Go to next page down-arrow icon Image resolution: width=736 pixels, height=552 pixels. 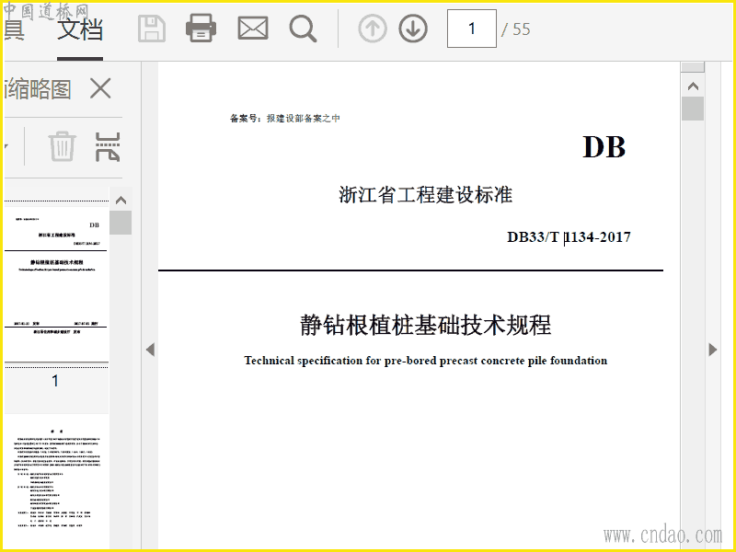pyautogui.click(x=413, y=29)
